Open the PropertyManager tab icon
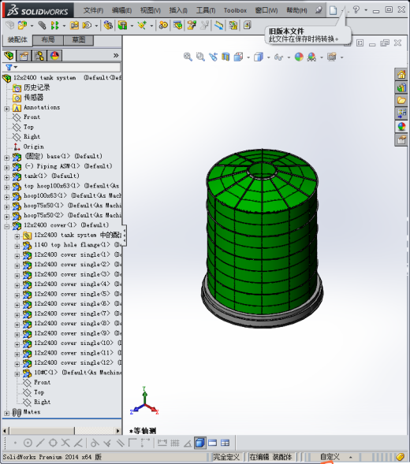This screenshot has width=410, height=464. (x=24, y=56)
